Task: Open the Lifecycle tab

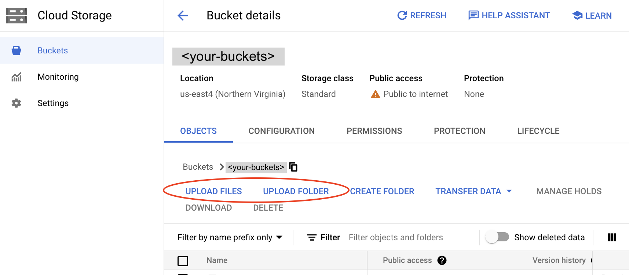Action: tap(538, 131)
